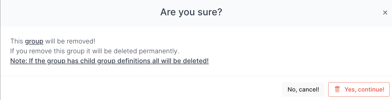Click the trash can icon
The height and width of the screenshot is (100, 392).
point(337,89)
